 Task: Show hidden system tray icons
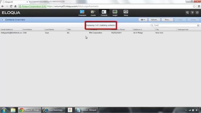point(186,110)
